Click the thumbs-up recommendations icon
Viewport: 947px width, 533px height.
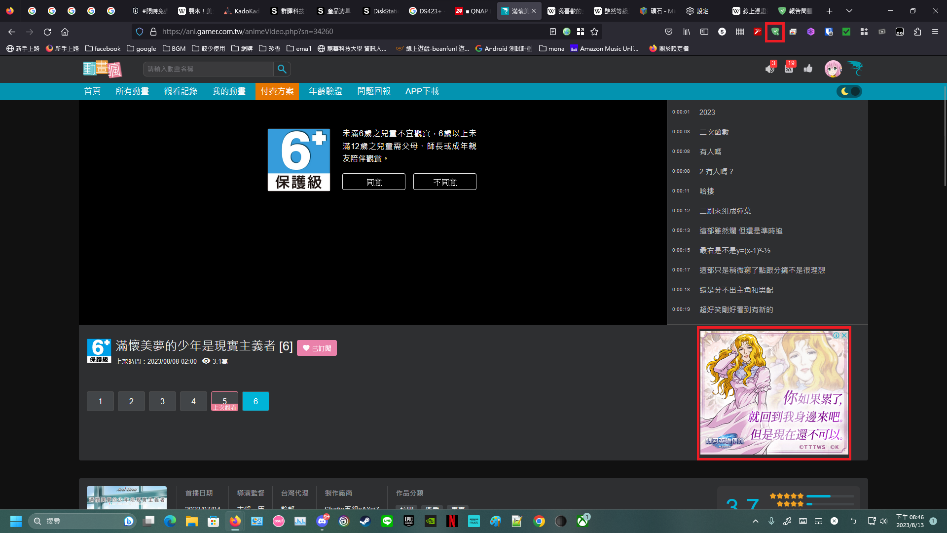coord(808,69)
